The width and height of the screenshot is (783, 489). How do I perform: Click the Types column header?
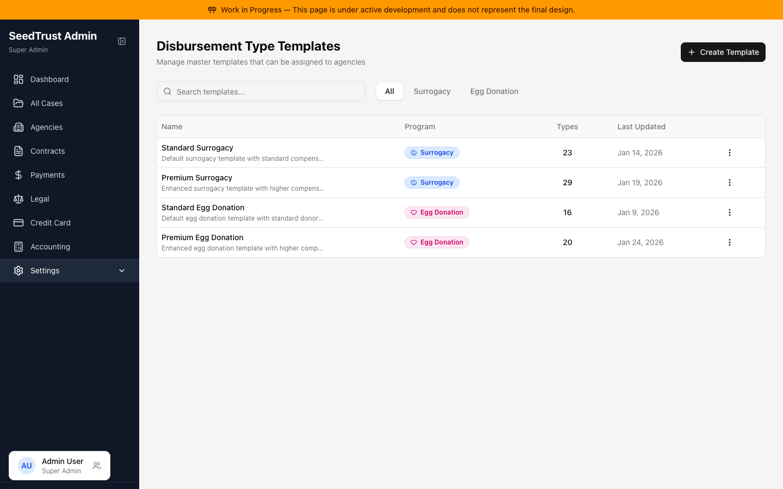tap(567, 127)
